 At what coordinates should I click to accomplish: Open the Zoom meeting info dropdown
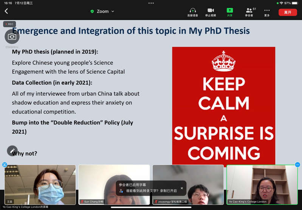102,11
